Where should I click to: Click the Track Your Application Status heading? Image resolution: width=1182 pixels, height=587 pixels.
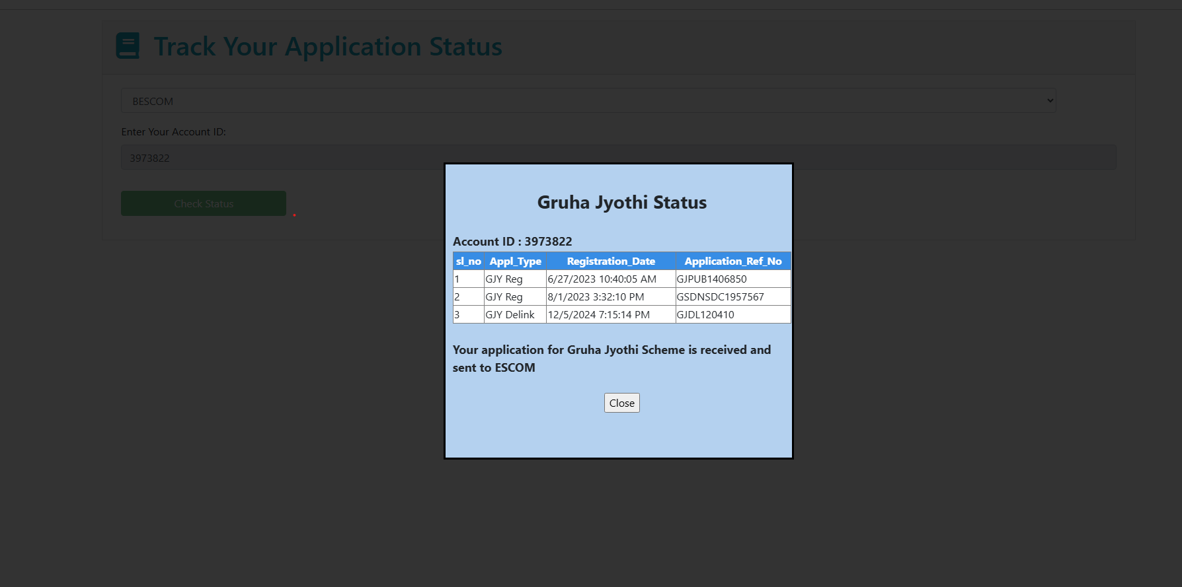(x=328, y=47)
